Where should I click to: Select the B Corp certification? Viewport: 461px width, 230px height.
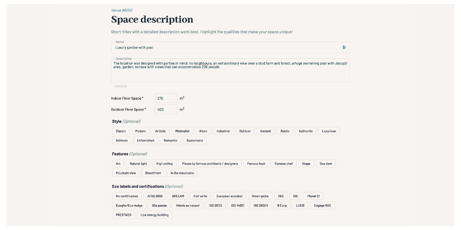click(x=282, y=205)
